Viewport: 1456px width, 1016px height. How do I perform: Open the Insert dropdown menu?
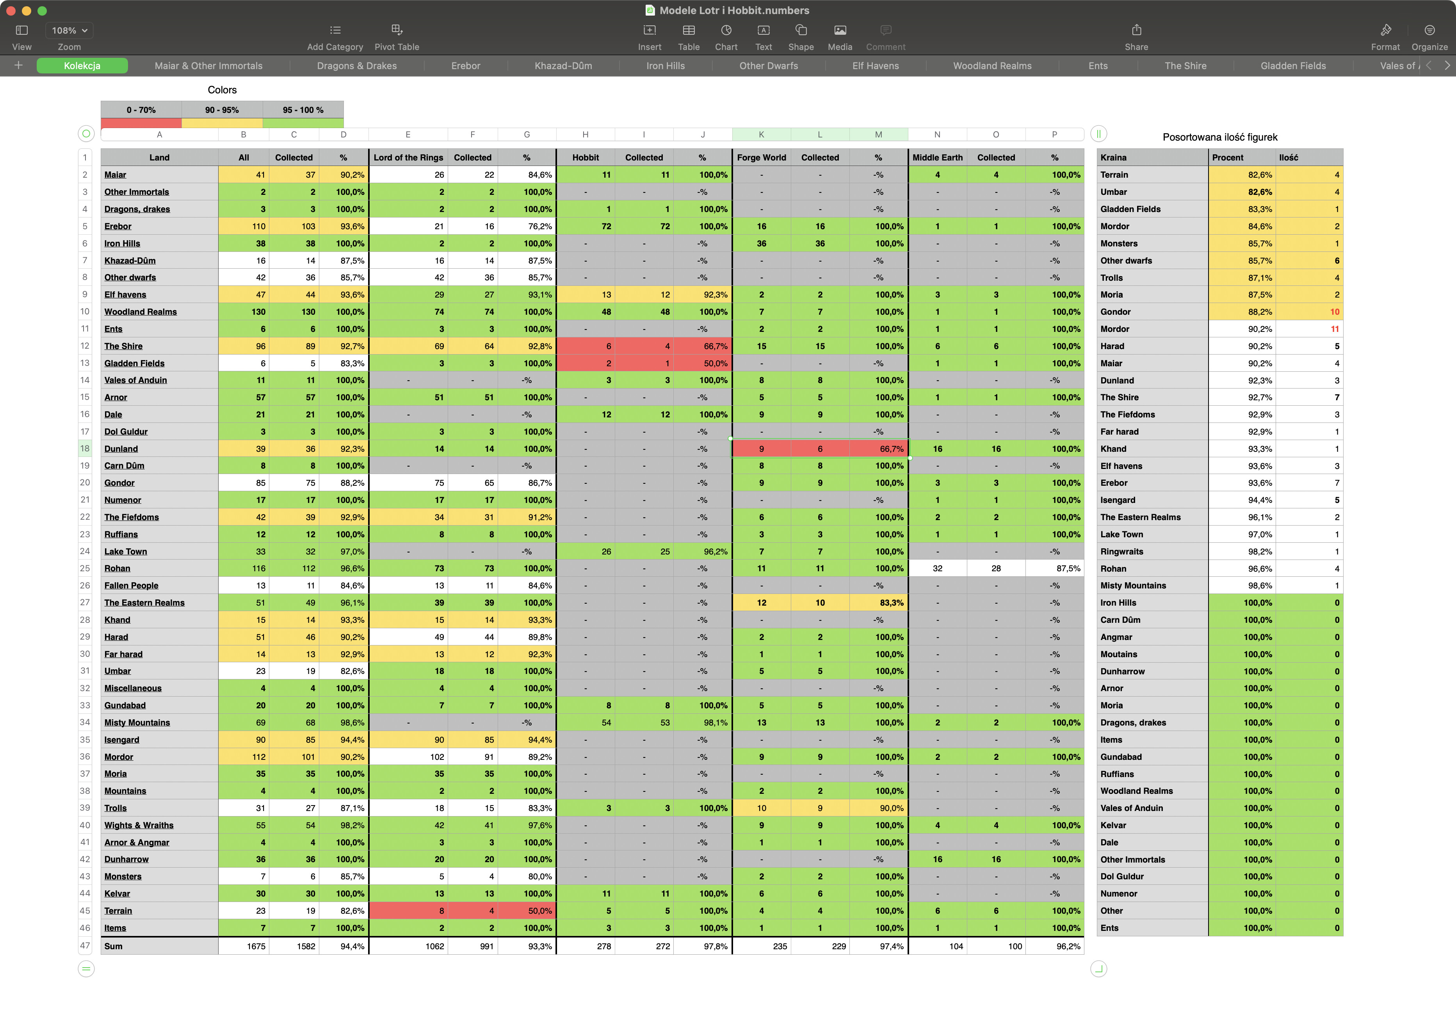tap(649, 30)
